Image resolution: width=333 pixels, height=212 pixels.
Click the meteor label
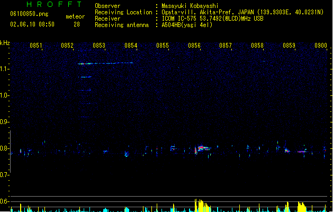[75, 16]
